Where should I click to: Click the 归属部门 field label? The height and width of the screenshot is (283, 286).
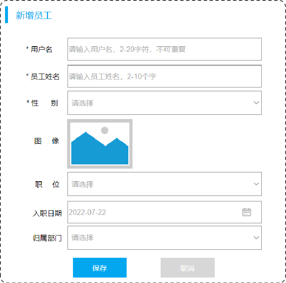[47, 238]
